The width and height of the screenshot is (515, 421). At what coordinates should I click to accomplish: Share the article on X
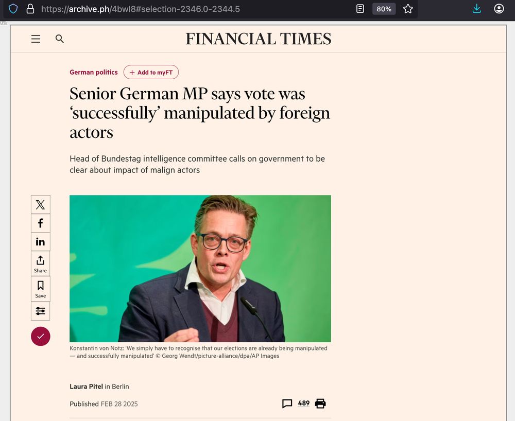[x=40, y=204]
